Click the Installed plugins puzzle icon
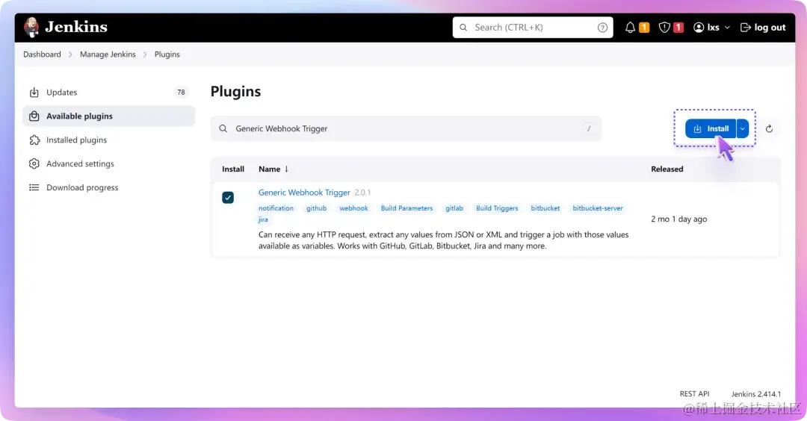Screen dimensions: 807x421 tap(34, 140)
